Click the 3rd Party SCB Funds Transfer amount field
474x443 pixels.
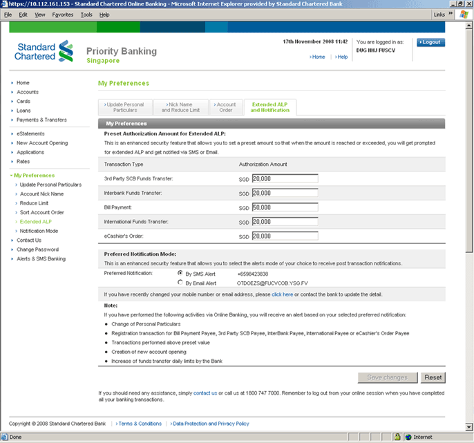click(x=285, y=179)
